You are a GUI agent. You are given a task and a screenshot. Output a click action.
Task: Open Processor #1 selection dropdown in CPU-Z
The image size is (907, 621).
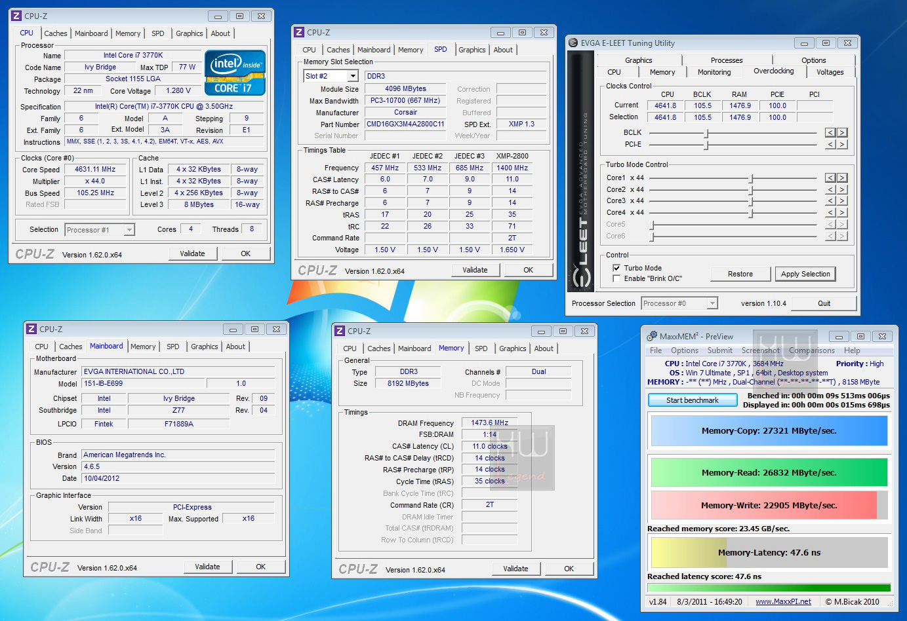coord(129,230)
